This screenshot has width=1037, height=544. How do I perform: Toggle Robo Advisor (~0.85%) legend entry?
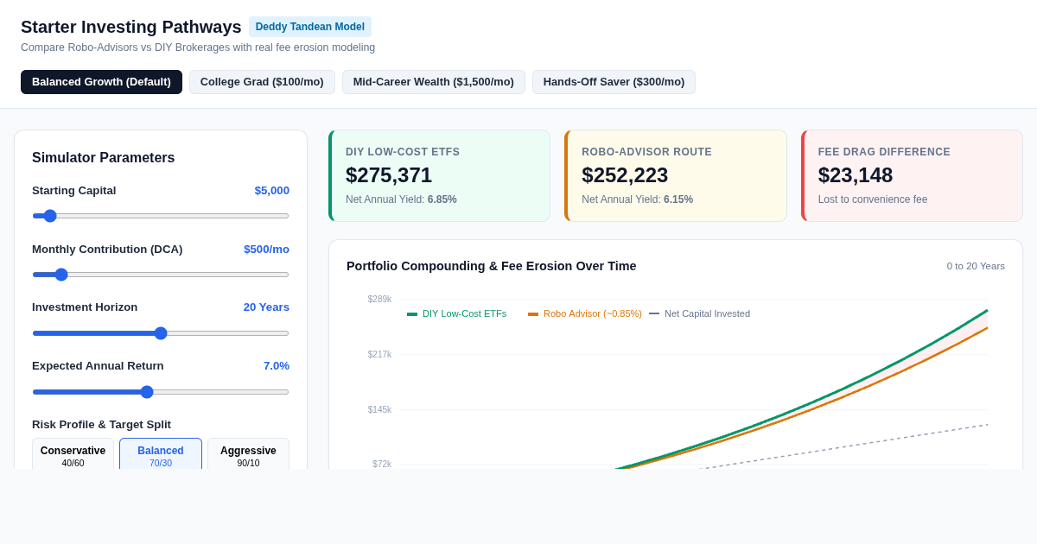tap(585, 313)
